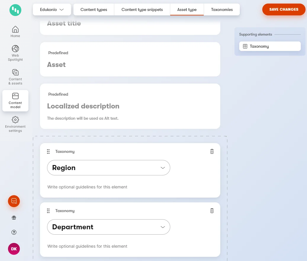The height and width of the screenshot is (261, 307).
Task: Click the Region guidelines input field
Action: tap(87, 187)
